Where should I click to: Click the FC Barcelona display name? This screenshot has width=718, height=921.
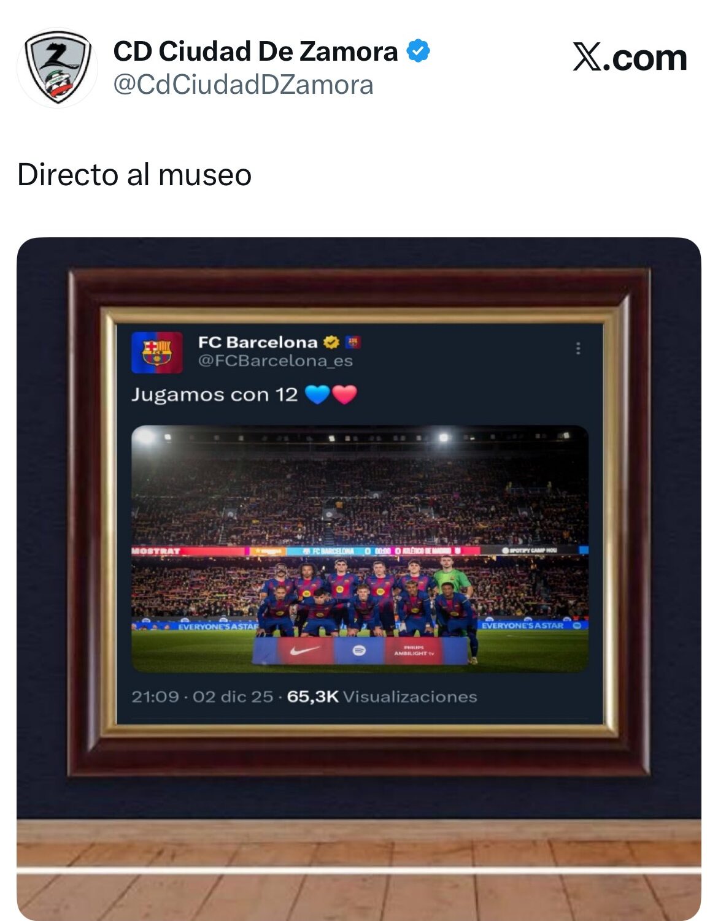click(258, 342)
